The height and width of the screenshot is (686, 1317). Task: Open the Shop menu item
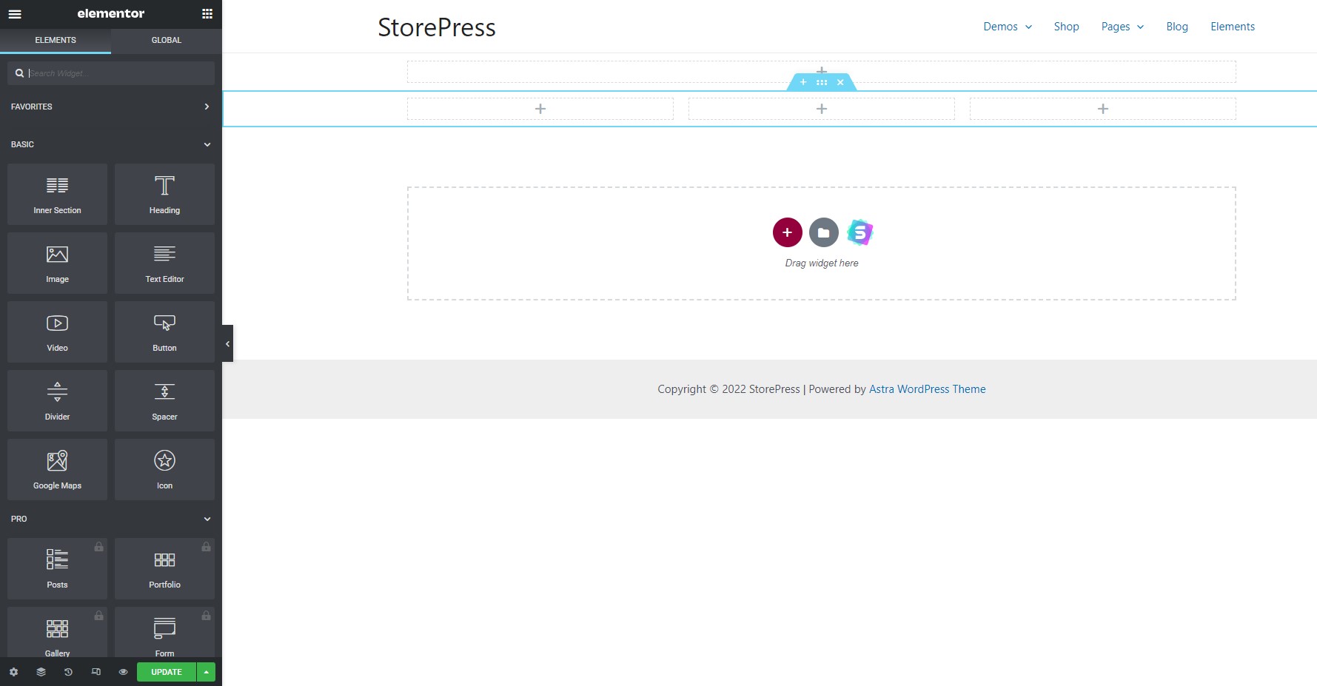pos(1066,27)
